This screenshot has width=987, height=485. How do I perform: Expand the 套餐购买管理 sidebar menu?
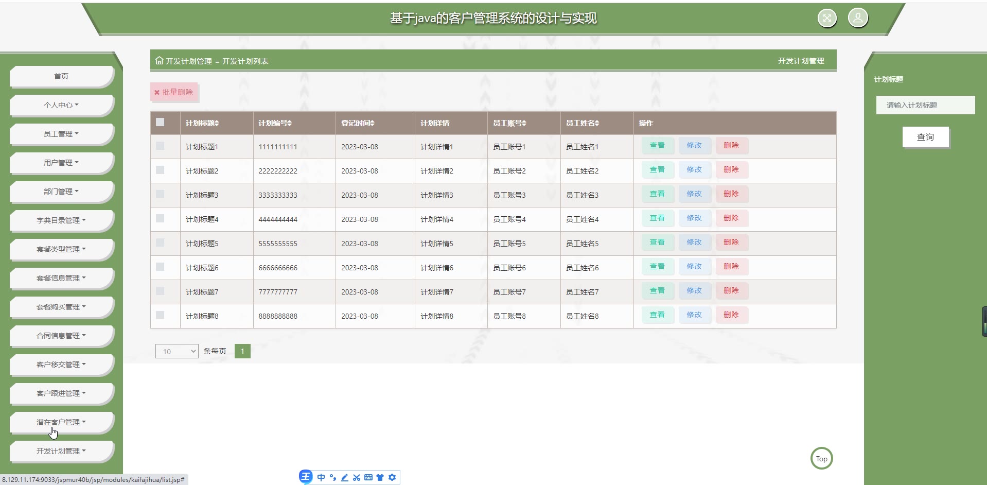coord(61,307)
